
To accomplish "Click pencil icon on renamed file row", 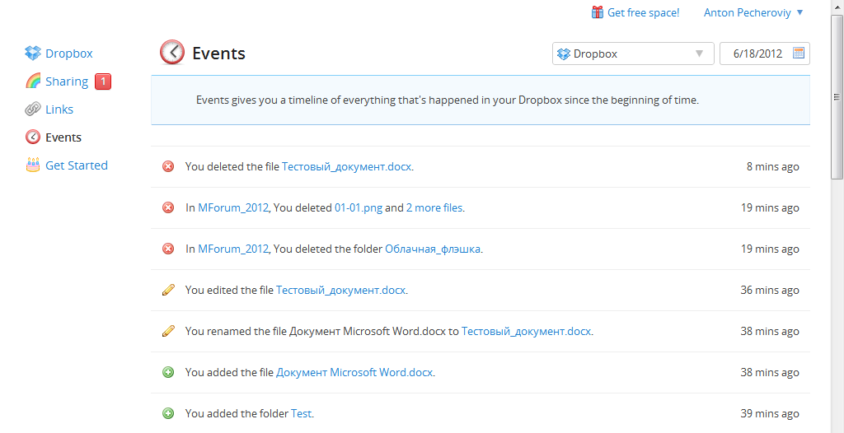I will (168, 332).
